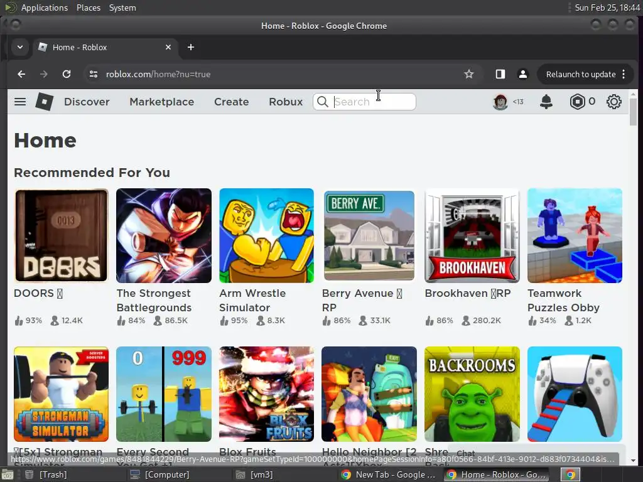
Task: Open the Applications menu
Action: point(45,8)
